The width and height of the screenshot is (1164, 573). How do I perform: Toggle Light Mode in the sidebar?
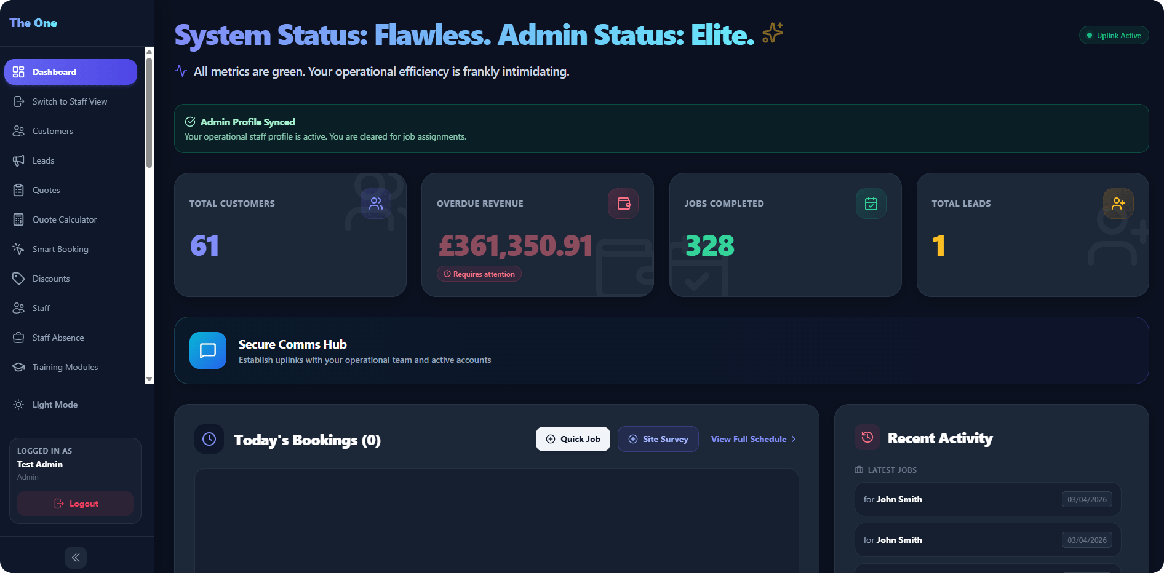click(55, 405)
